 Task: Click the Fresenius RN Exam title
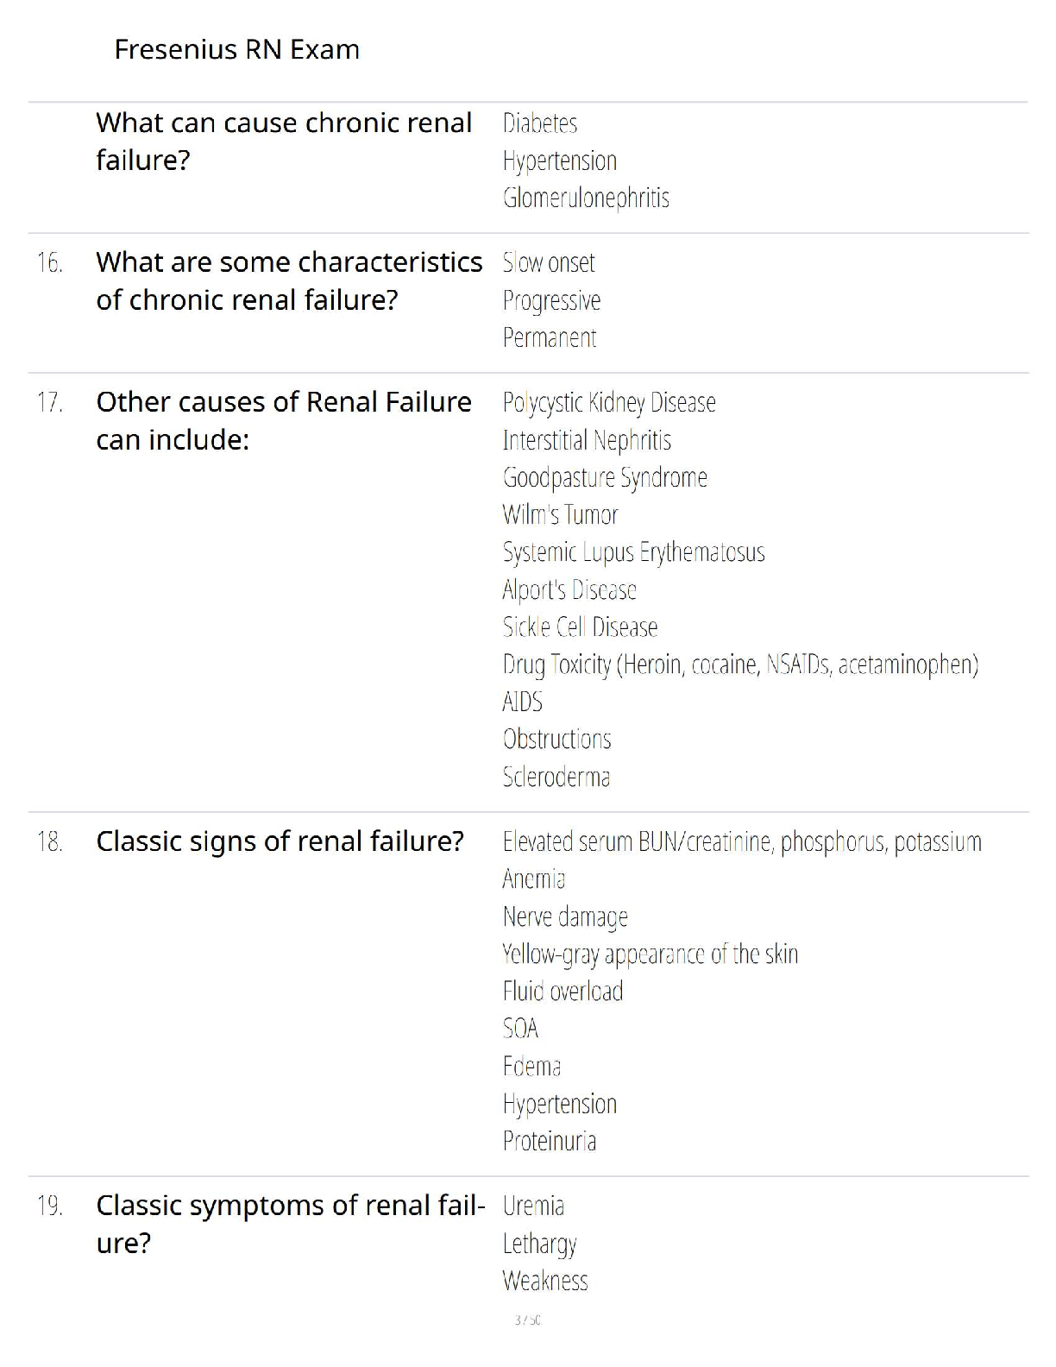[236, 50]
